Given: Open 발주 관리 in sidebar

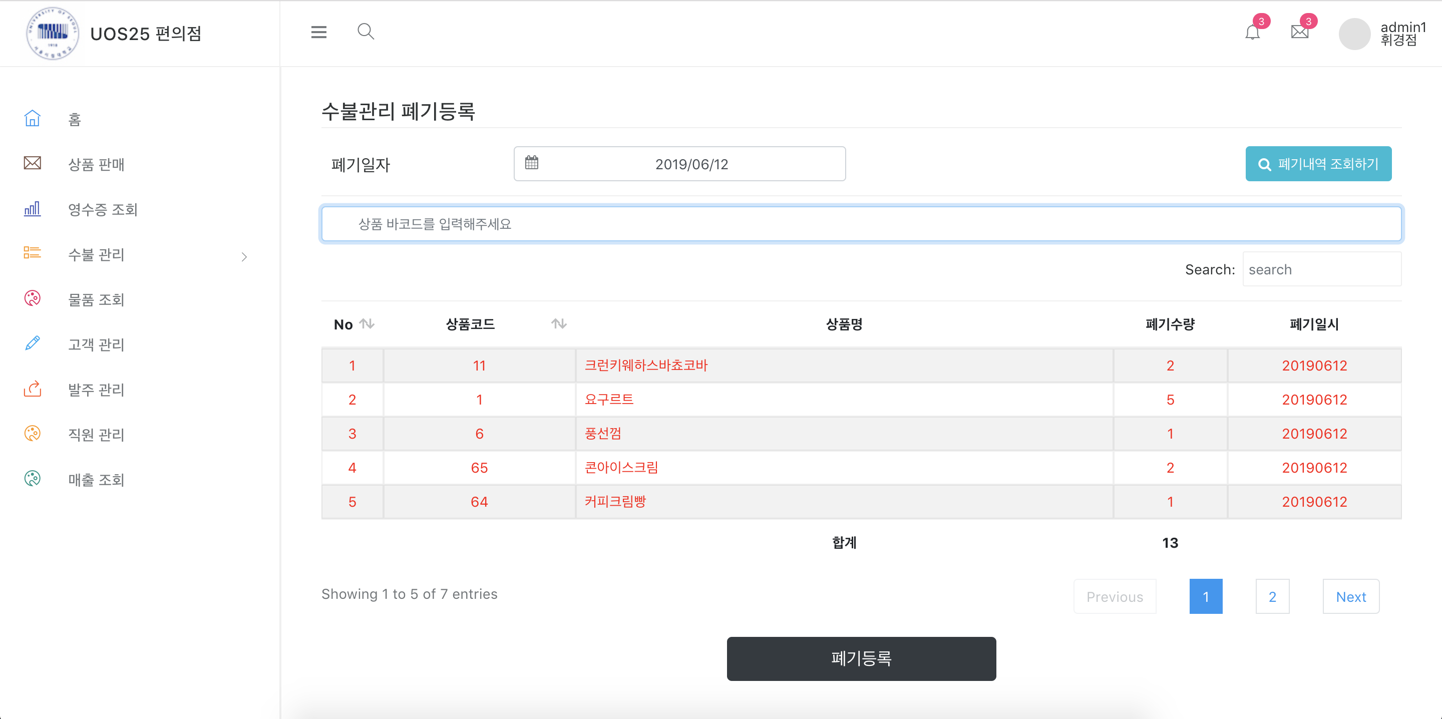Looking at the screenshot, I should pyautogui.click(x=96, y=389).
